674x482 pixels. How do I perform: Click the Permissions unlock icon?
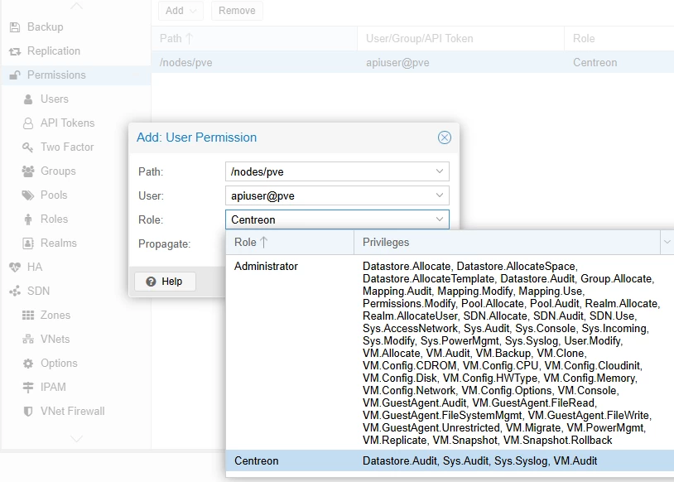click(15, 75)
